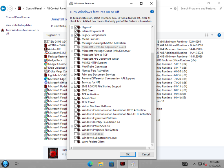The image size is (224, 168).
Task: Enable Telnet Client checkbox
Action: pyautogui.click(x=76, y=98)
